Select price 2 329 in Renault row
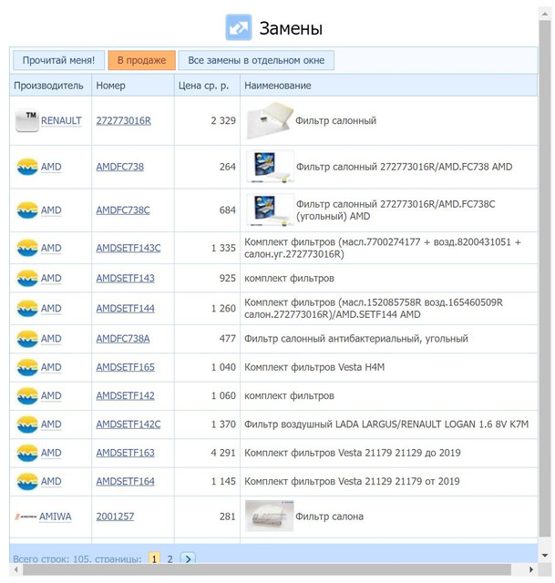The image size is (555, 583). point(223,121)
